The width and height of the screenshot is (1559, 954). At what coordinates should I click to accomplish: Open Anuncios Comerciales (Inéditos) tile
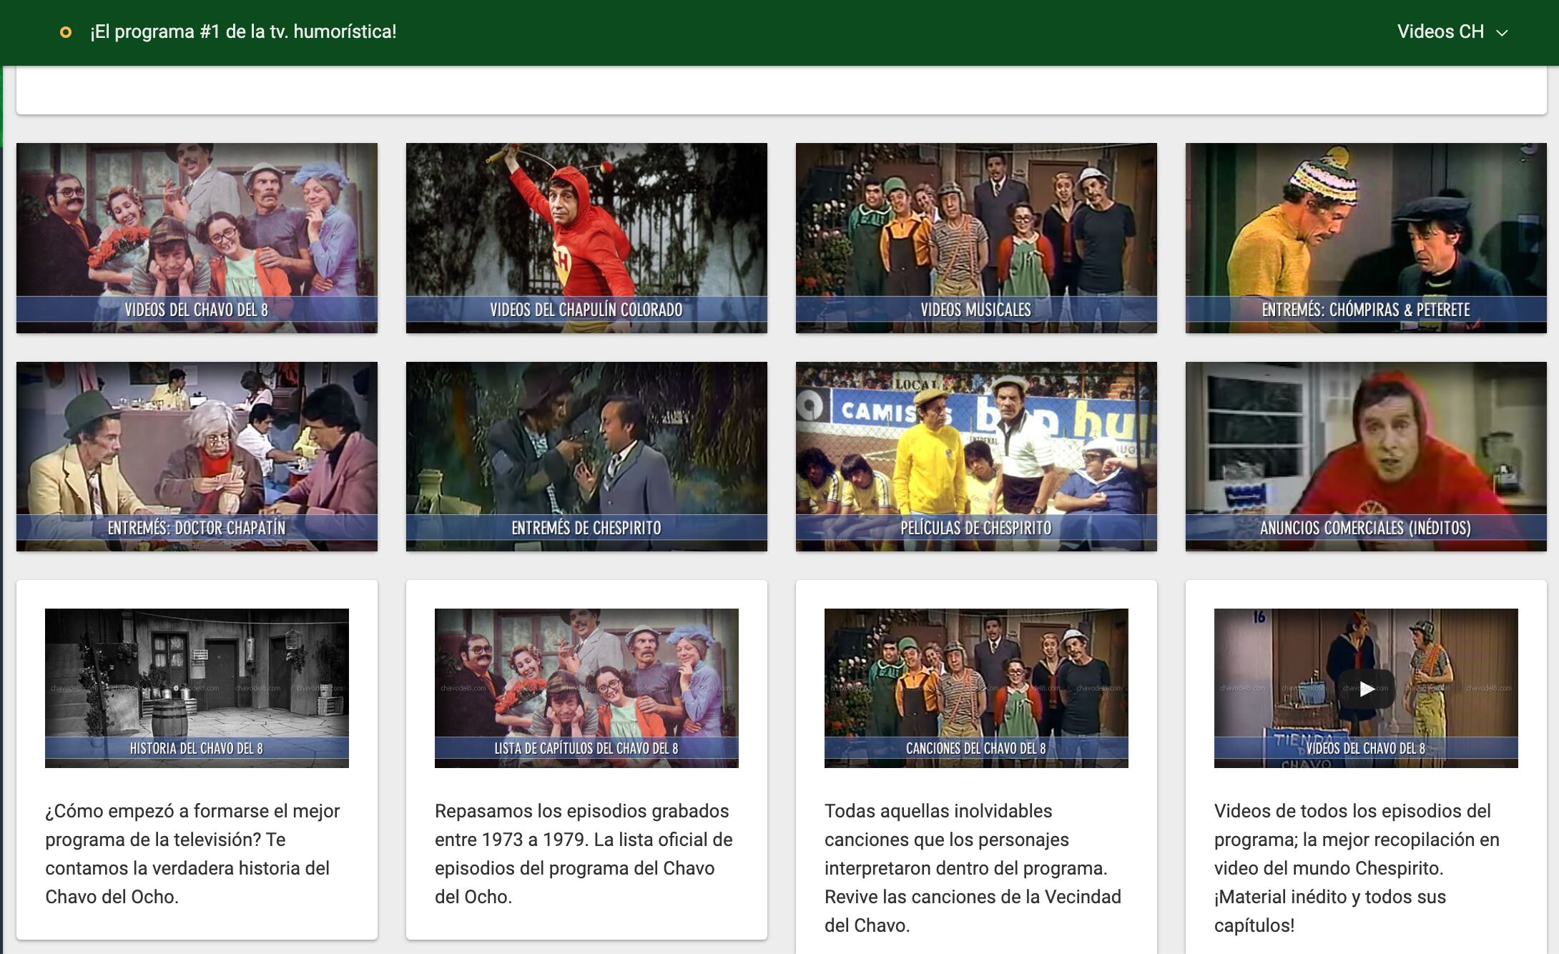1366,456
